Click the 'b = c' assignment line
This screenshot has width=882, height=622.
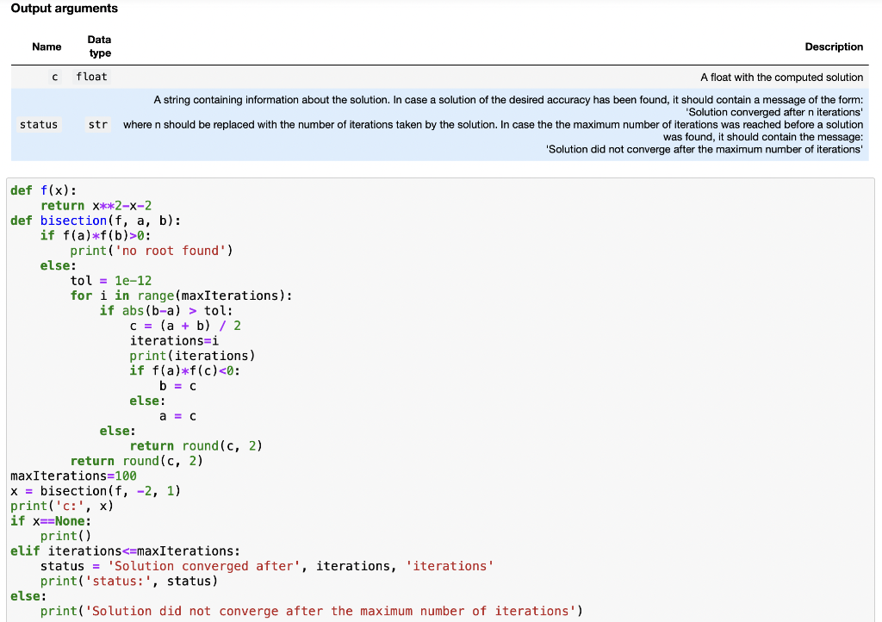(x=177, y=386)
